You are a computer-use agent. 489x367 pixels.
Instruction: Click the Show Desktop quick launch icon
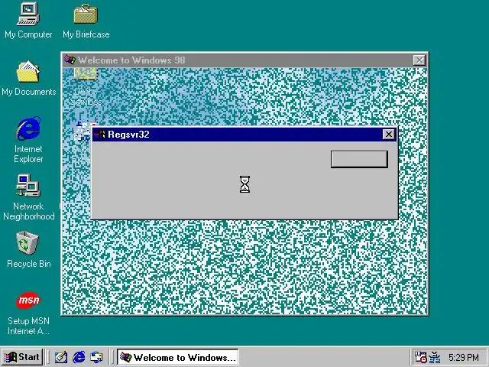(x=61, y=357)
